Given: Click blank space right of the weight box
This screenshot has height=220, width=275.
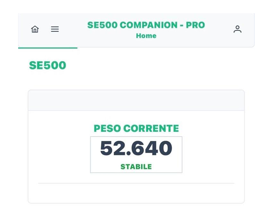Looking at the screenshot, I should click(213, 154).
